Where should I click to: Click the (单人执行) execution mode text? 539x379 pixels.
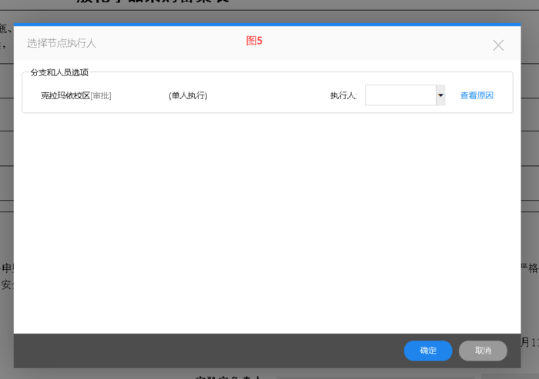[x=188, y=96]
